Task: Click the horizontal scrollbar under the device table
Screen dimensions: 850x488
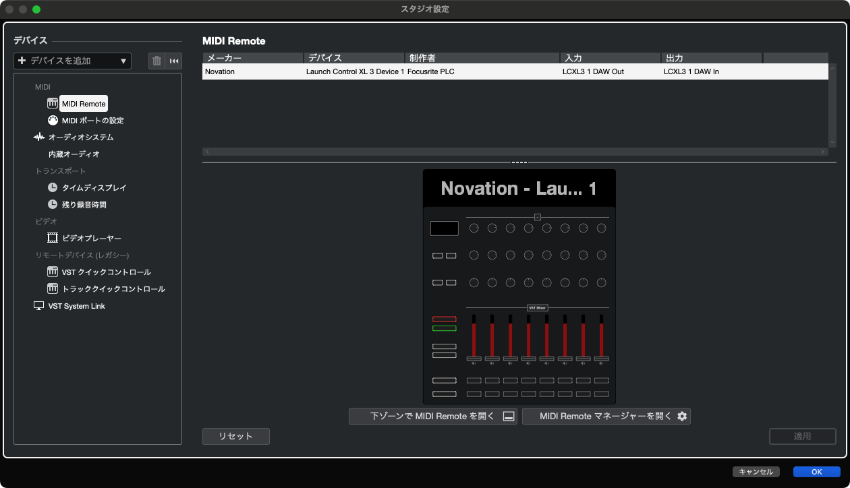Action: [515, 152]
